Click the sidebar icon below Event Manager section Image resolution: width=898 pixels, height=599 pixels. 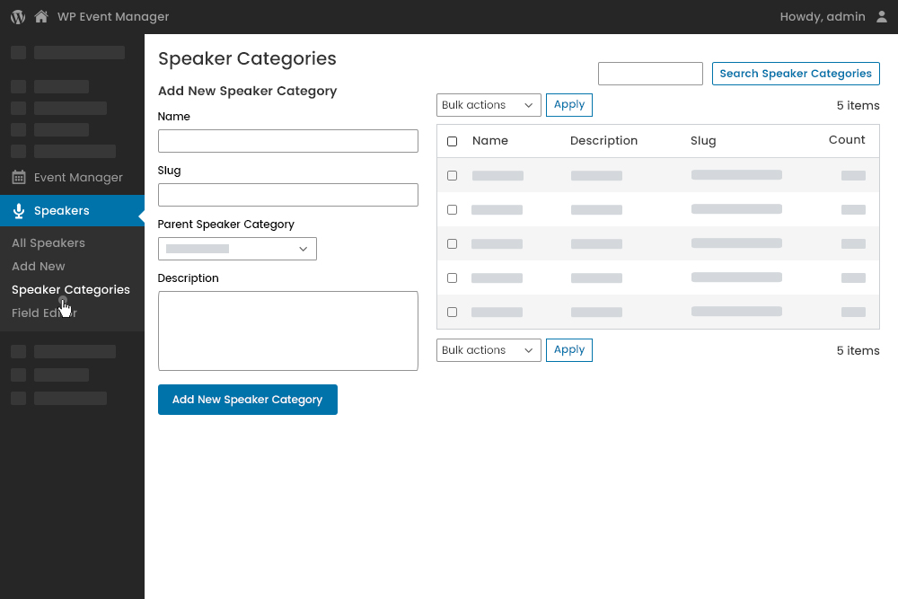tap(18, 350)
